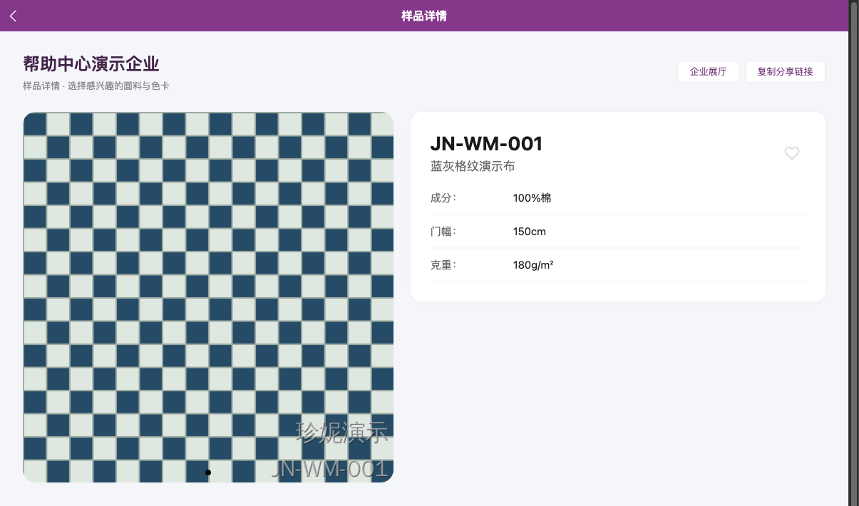This screenshot has height=506, width=859.
Task: Click the 帮助中心演示企业 company title
Action: [x=91, y=64]
